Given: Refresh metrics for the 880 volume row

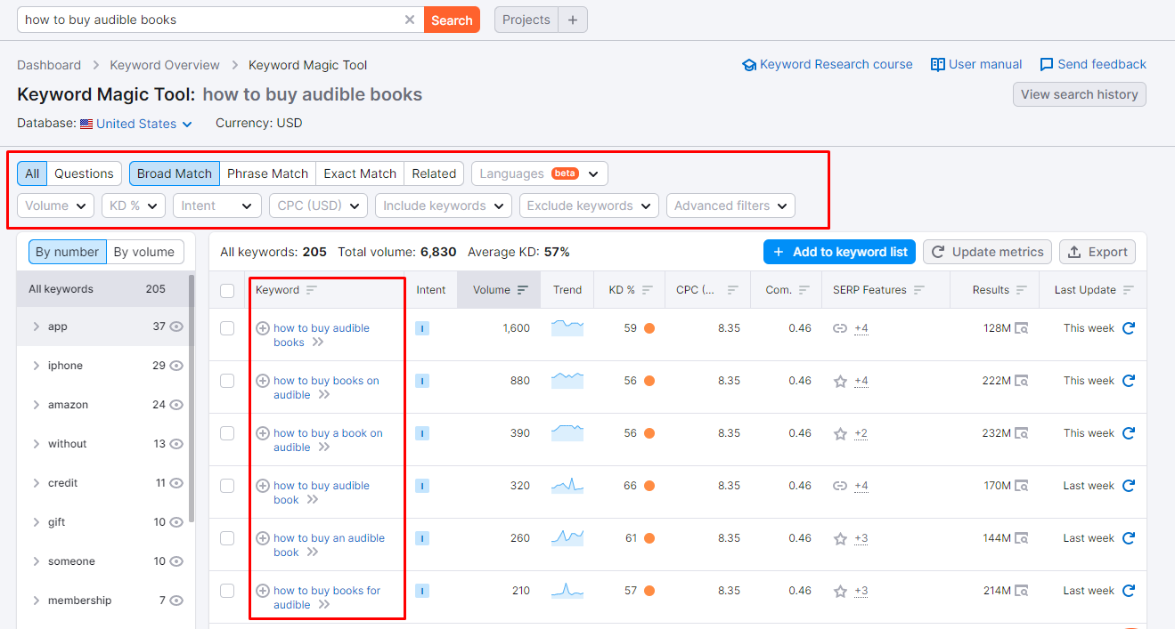Looking at the screenshot, I should pyautogui.click(x=1129, y=381).
